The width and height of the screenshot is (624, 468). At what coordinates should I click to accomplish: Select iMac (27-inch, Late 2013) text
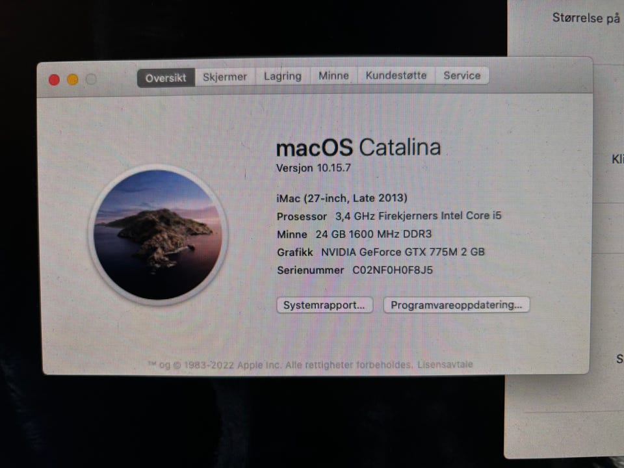point(342,198)
